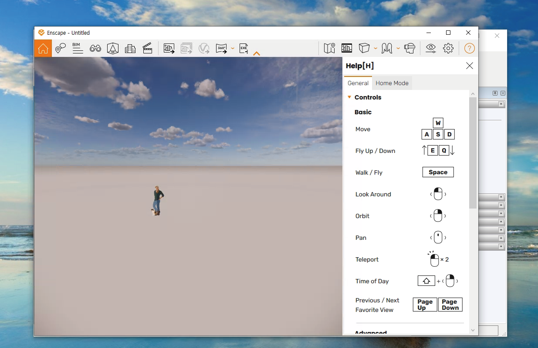538x348 pixels.
Task: Click the Help panel scroll-down arrow
Action: pos(473,331)
